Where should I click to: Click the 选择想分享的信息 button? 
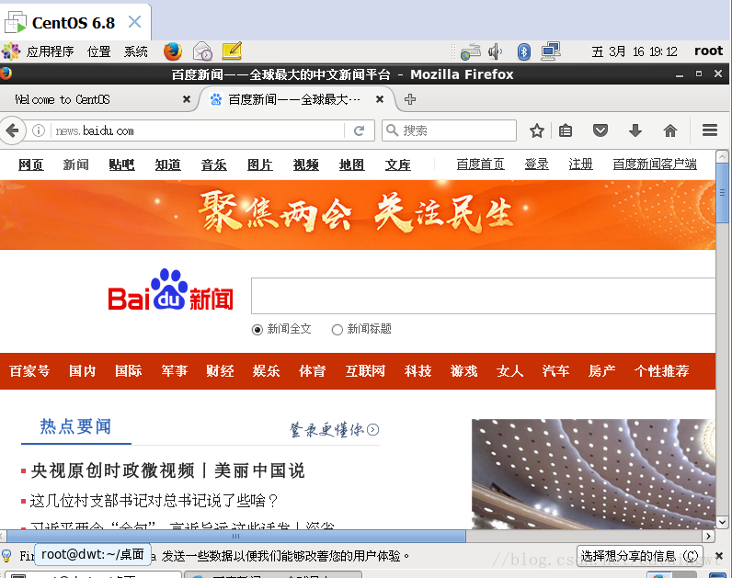[639, 556]
